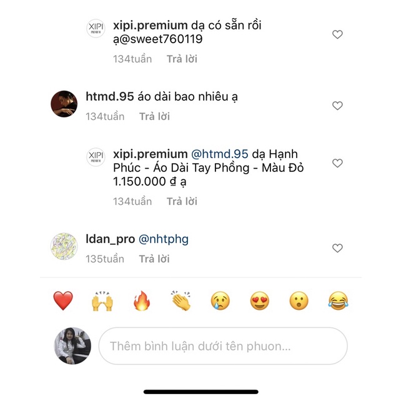Screen dimensions: 401x401
Task: Select the heart-eyes emoji
Action: [x=259, y=302]
